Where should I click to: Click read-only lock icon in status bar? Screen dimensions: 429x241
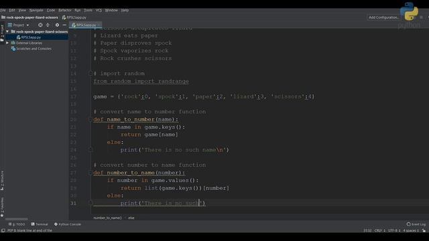click(424, 230)
